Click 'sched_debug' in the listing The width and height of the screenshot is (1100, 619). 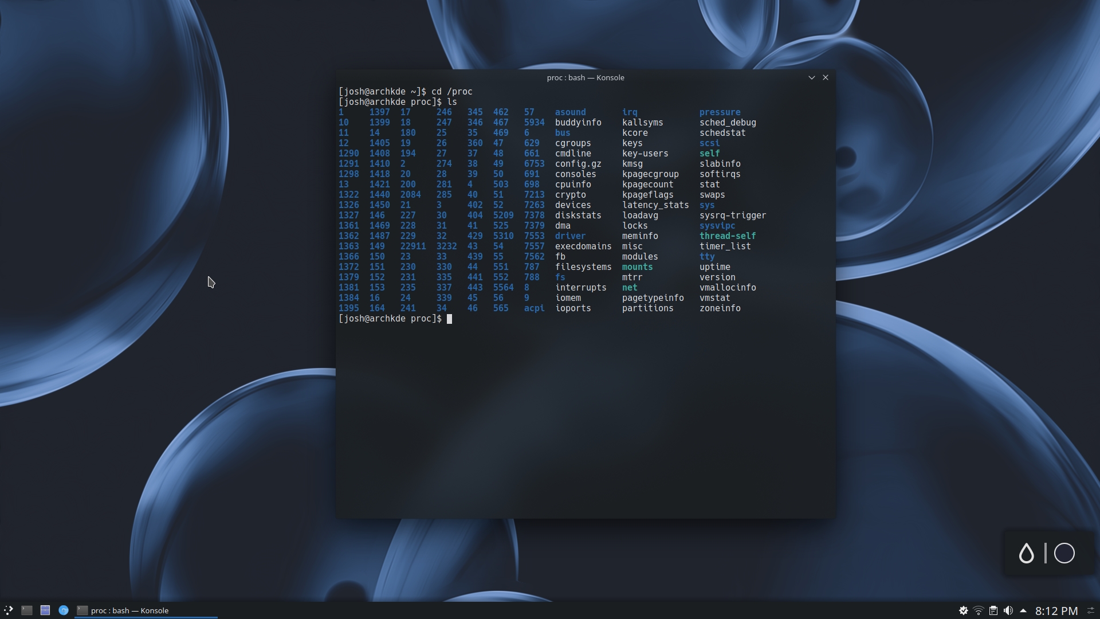(728, 123)
